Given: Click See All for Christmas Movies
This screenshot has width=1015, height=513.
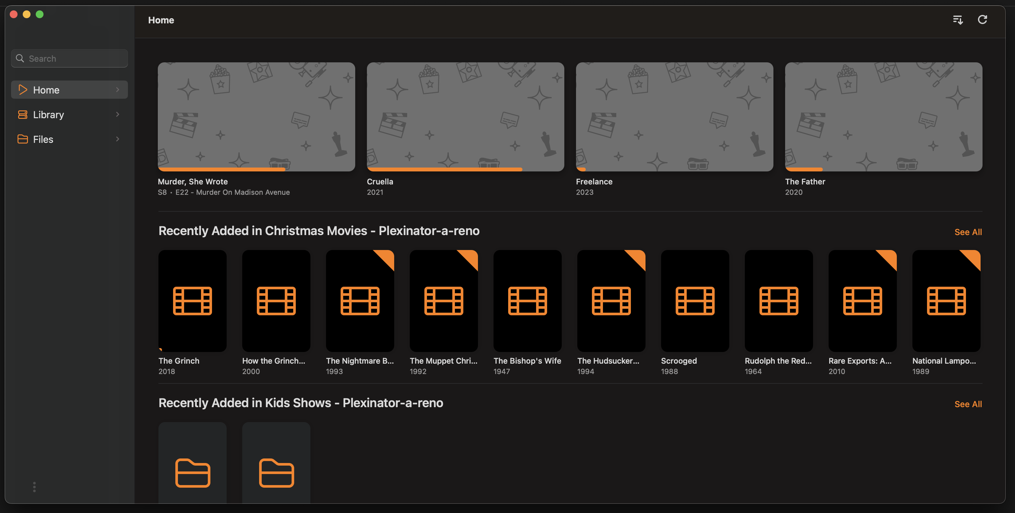Looking at the screenshot, I should point(968,232).
